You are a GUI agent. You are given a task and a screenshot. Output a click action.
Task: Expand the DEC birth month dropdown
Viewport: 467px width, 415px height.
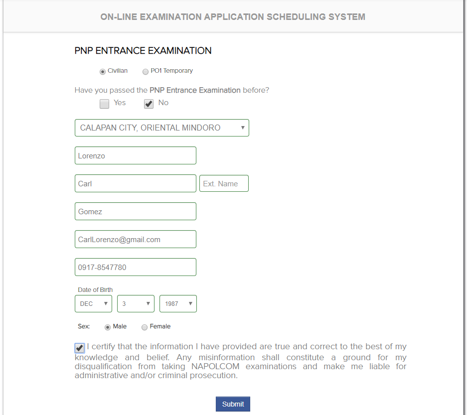(94, 304)
